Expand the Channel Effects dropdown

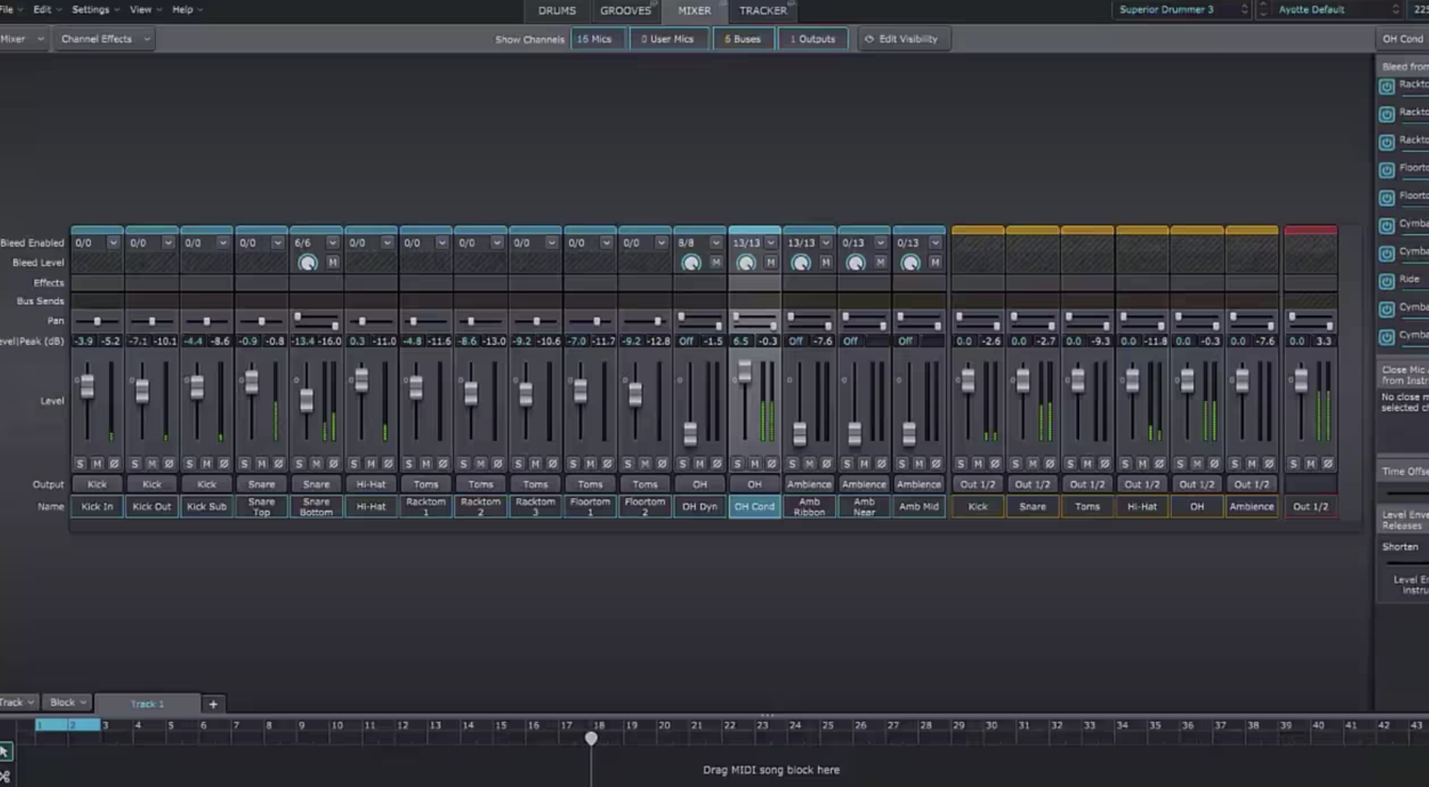103,38
